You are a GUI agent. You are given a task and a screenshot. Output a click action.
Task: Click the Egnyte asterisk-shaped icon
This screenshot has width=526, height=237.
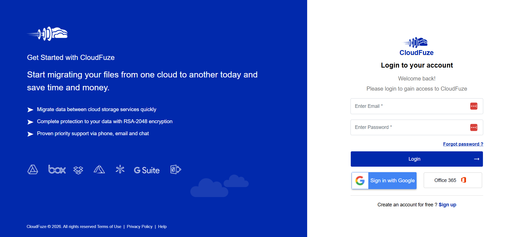(x=120, y=169)
